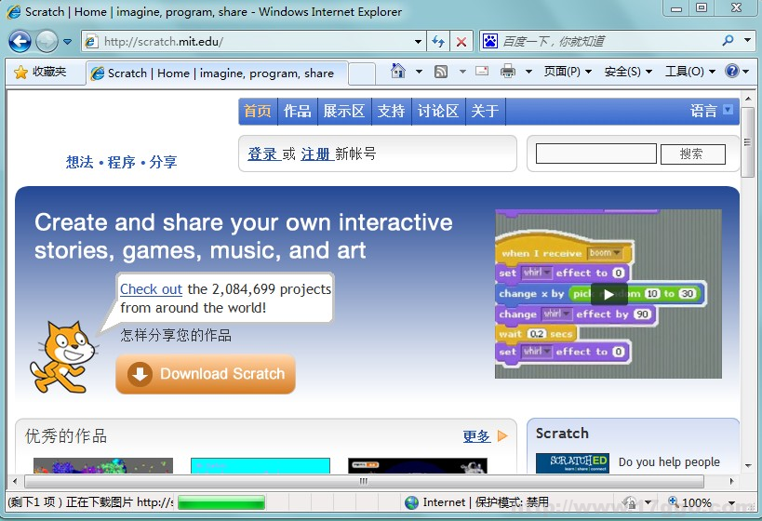The image size is (762, 521).
Task: Stop page loading with red X
Action: [x=461, y=41]
